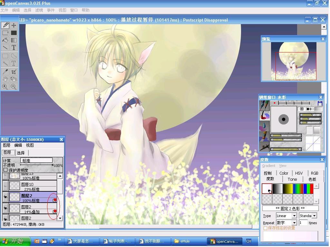Select the Line tool
Screen dimensions: 330x247
pos(5,48)
